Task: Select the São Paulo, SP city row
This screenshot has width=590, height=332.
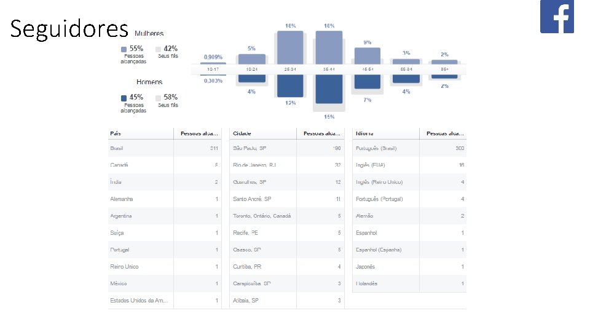Action: (x=286, y=148)
